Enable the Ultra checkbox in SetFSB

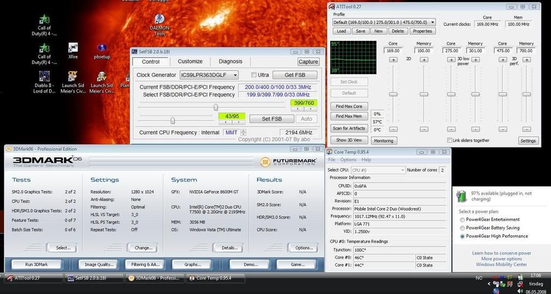pos(254,75)
